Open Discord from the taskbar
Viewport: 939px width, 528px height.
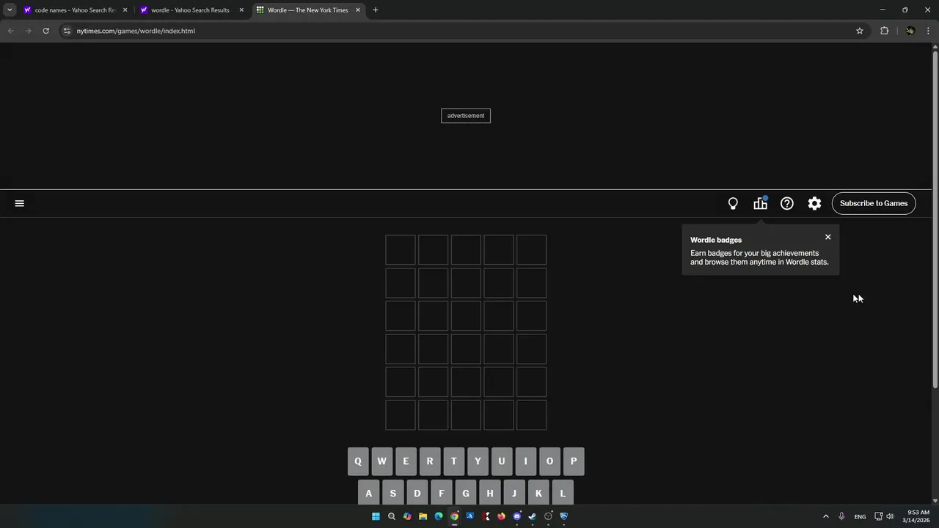(x=517, y=516)
